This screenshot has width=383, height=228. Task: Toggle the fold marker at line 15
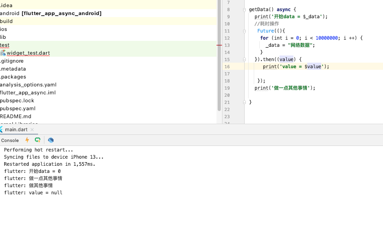click(x=244, y=59)
